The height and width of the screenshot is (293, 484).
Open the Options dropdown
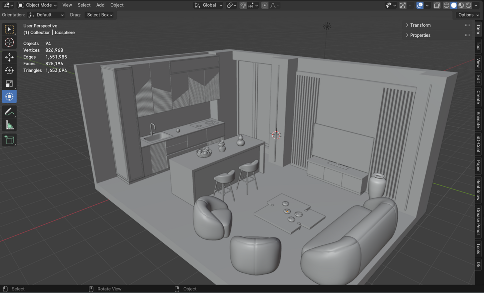tap(469, 15)
